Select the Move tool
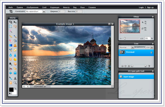The height and width of the screenshot is (107, 165). click(x=15, y=22)
